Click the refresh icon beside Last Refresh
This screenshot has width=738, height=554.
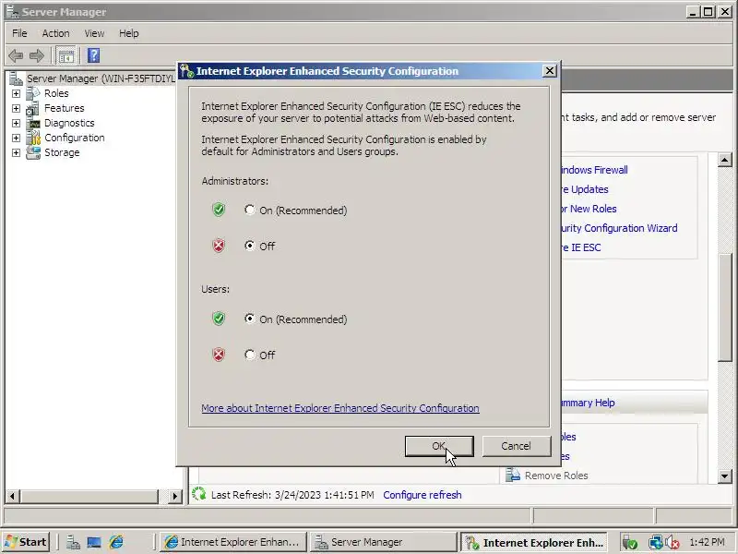[x=199, y=494]
